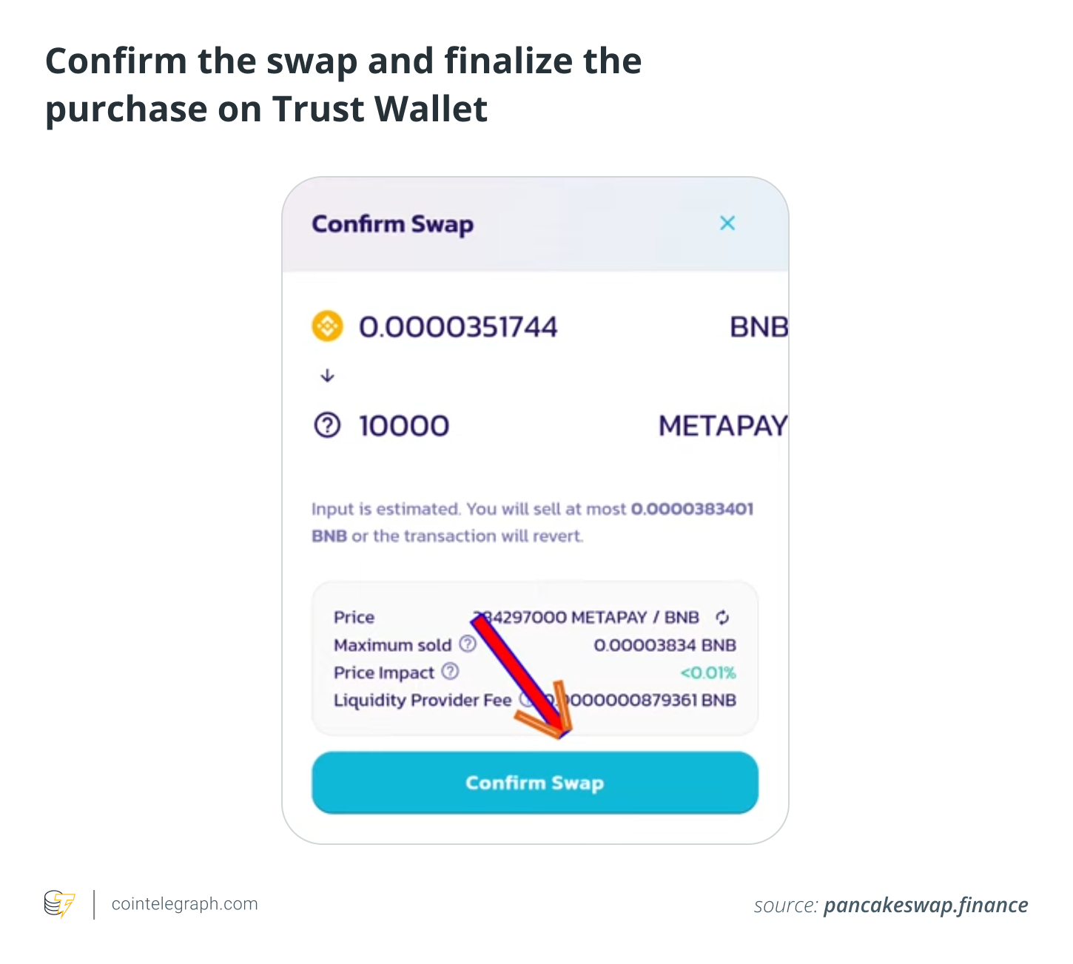This screenshot has height=964, width=1073.
Task: Click the down arrow between tokens
Action: click(x=327, y=376)
